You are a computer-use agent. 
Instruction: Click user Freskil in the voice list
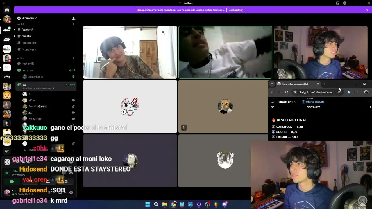[49, 107]
